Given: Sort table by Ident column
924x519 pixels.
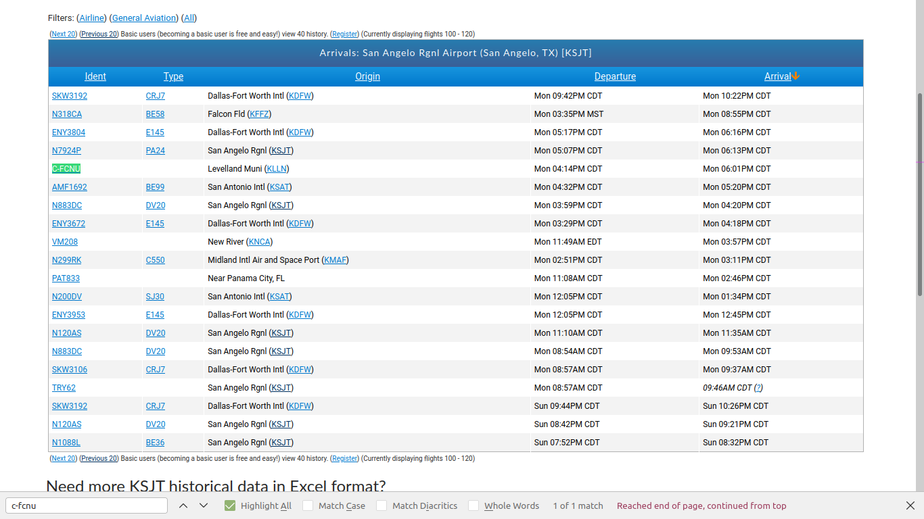Looking at the screenshot, I should pyautogui.click(x=95, y=76).
